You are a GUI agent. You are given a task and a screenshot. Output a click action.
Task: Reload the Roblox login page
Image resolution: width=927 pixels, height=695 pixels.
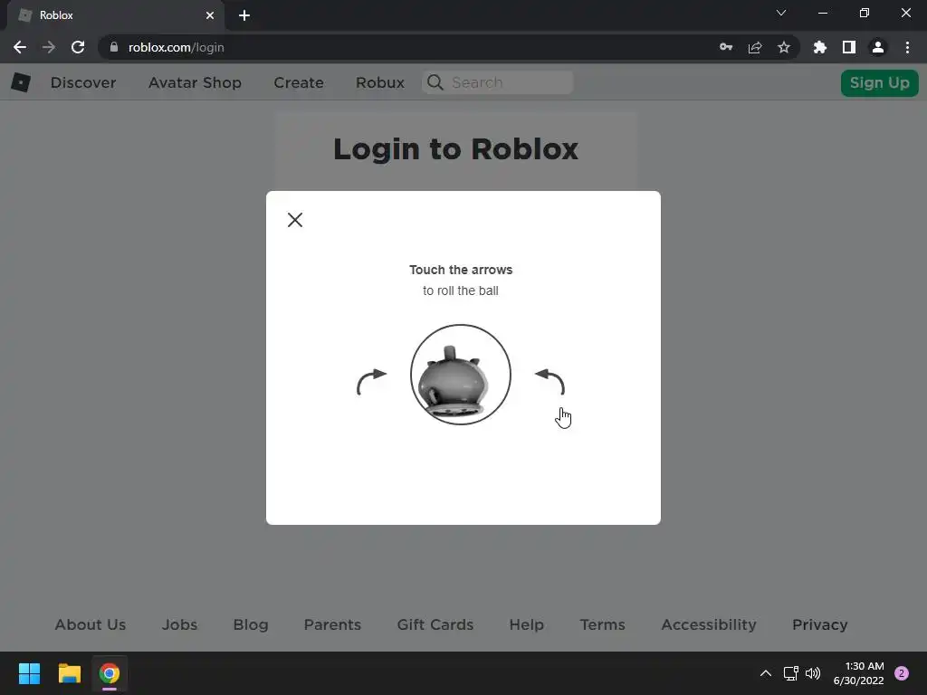[78, 47]
